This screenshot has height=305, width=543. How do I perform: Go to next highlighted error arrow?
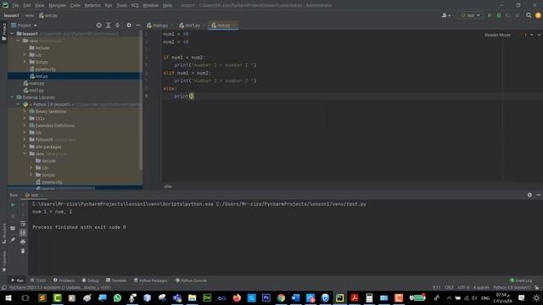[x=539, y=36]
